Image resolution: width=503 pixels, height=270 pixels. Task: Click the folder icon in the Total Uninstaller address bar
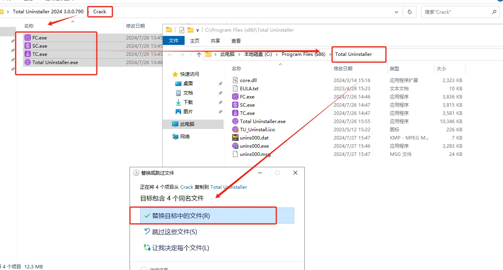(208, 54)
